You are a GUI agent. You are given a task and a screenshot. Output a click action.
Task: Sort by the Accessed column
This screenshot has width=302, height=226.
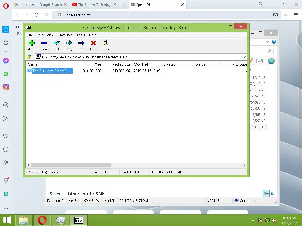point(206,64)
